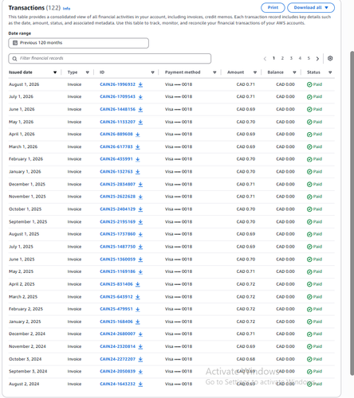Viewport: 354px width, 398px height.
Task: Download invoice CAIN25-1169186 via its download icon
Action: click(x=140, y=271)
